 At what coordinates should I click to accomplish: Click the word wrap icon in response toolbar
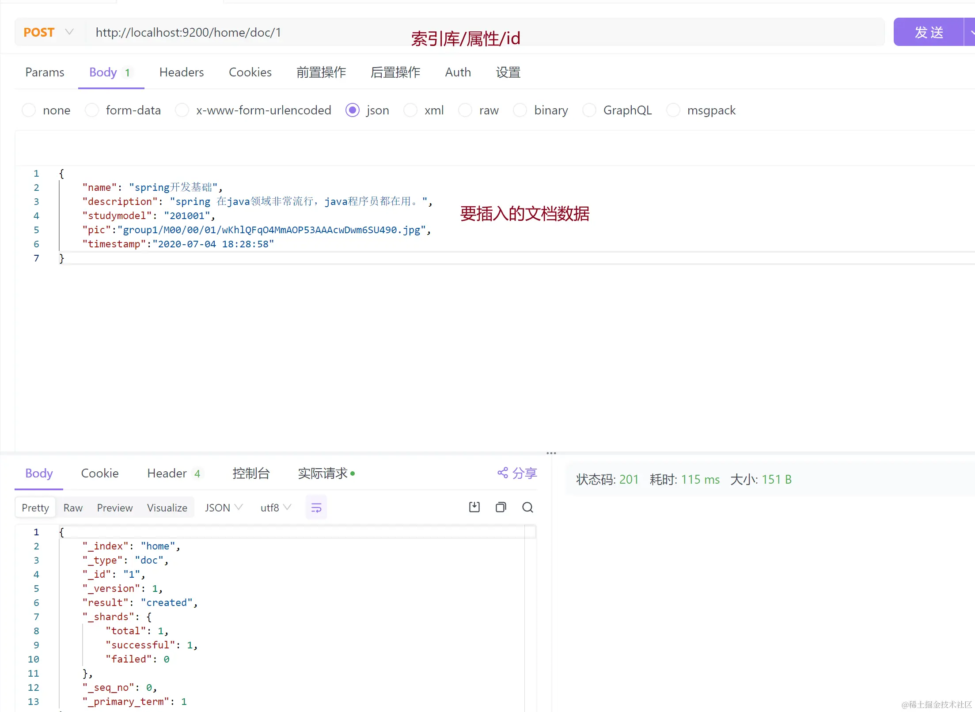click(x=316, y=507)
